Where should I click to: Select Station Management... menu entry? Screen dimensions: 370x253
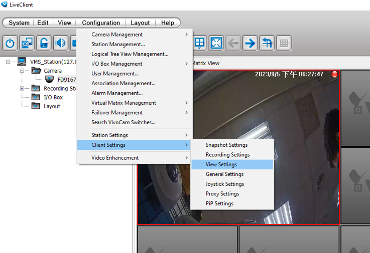(x=135, y=44)
